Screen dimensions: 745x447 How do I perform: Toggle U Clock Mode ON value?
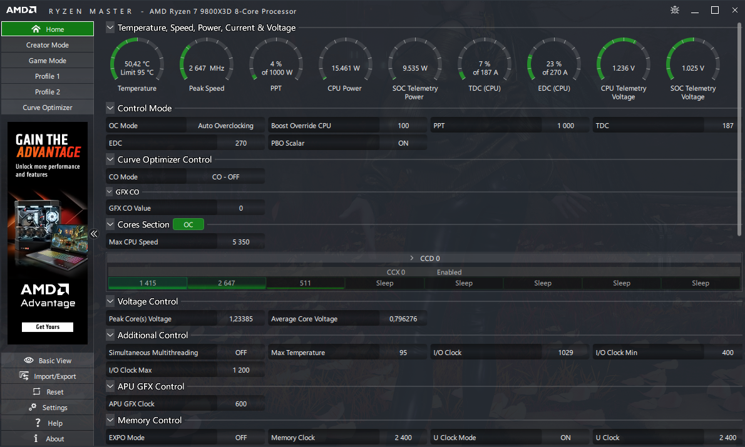[565, 438]
